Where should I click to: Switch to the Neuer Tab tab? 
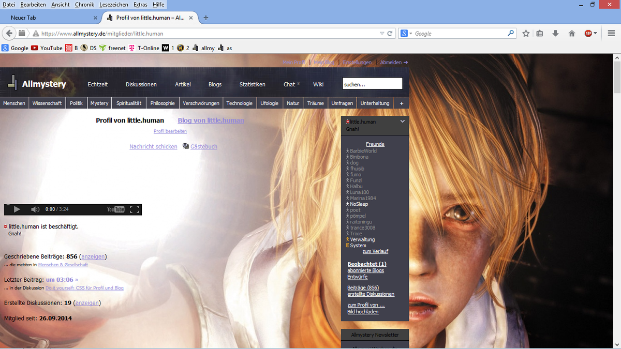coord(50,18)
